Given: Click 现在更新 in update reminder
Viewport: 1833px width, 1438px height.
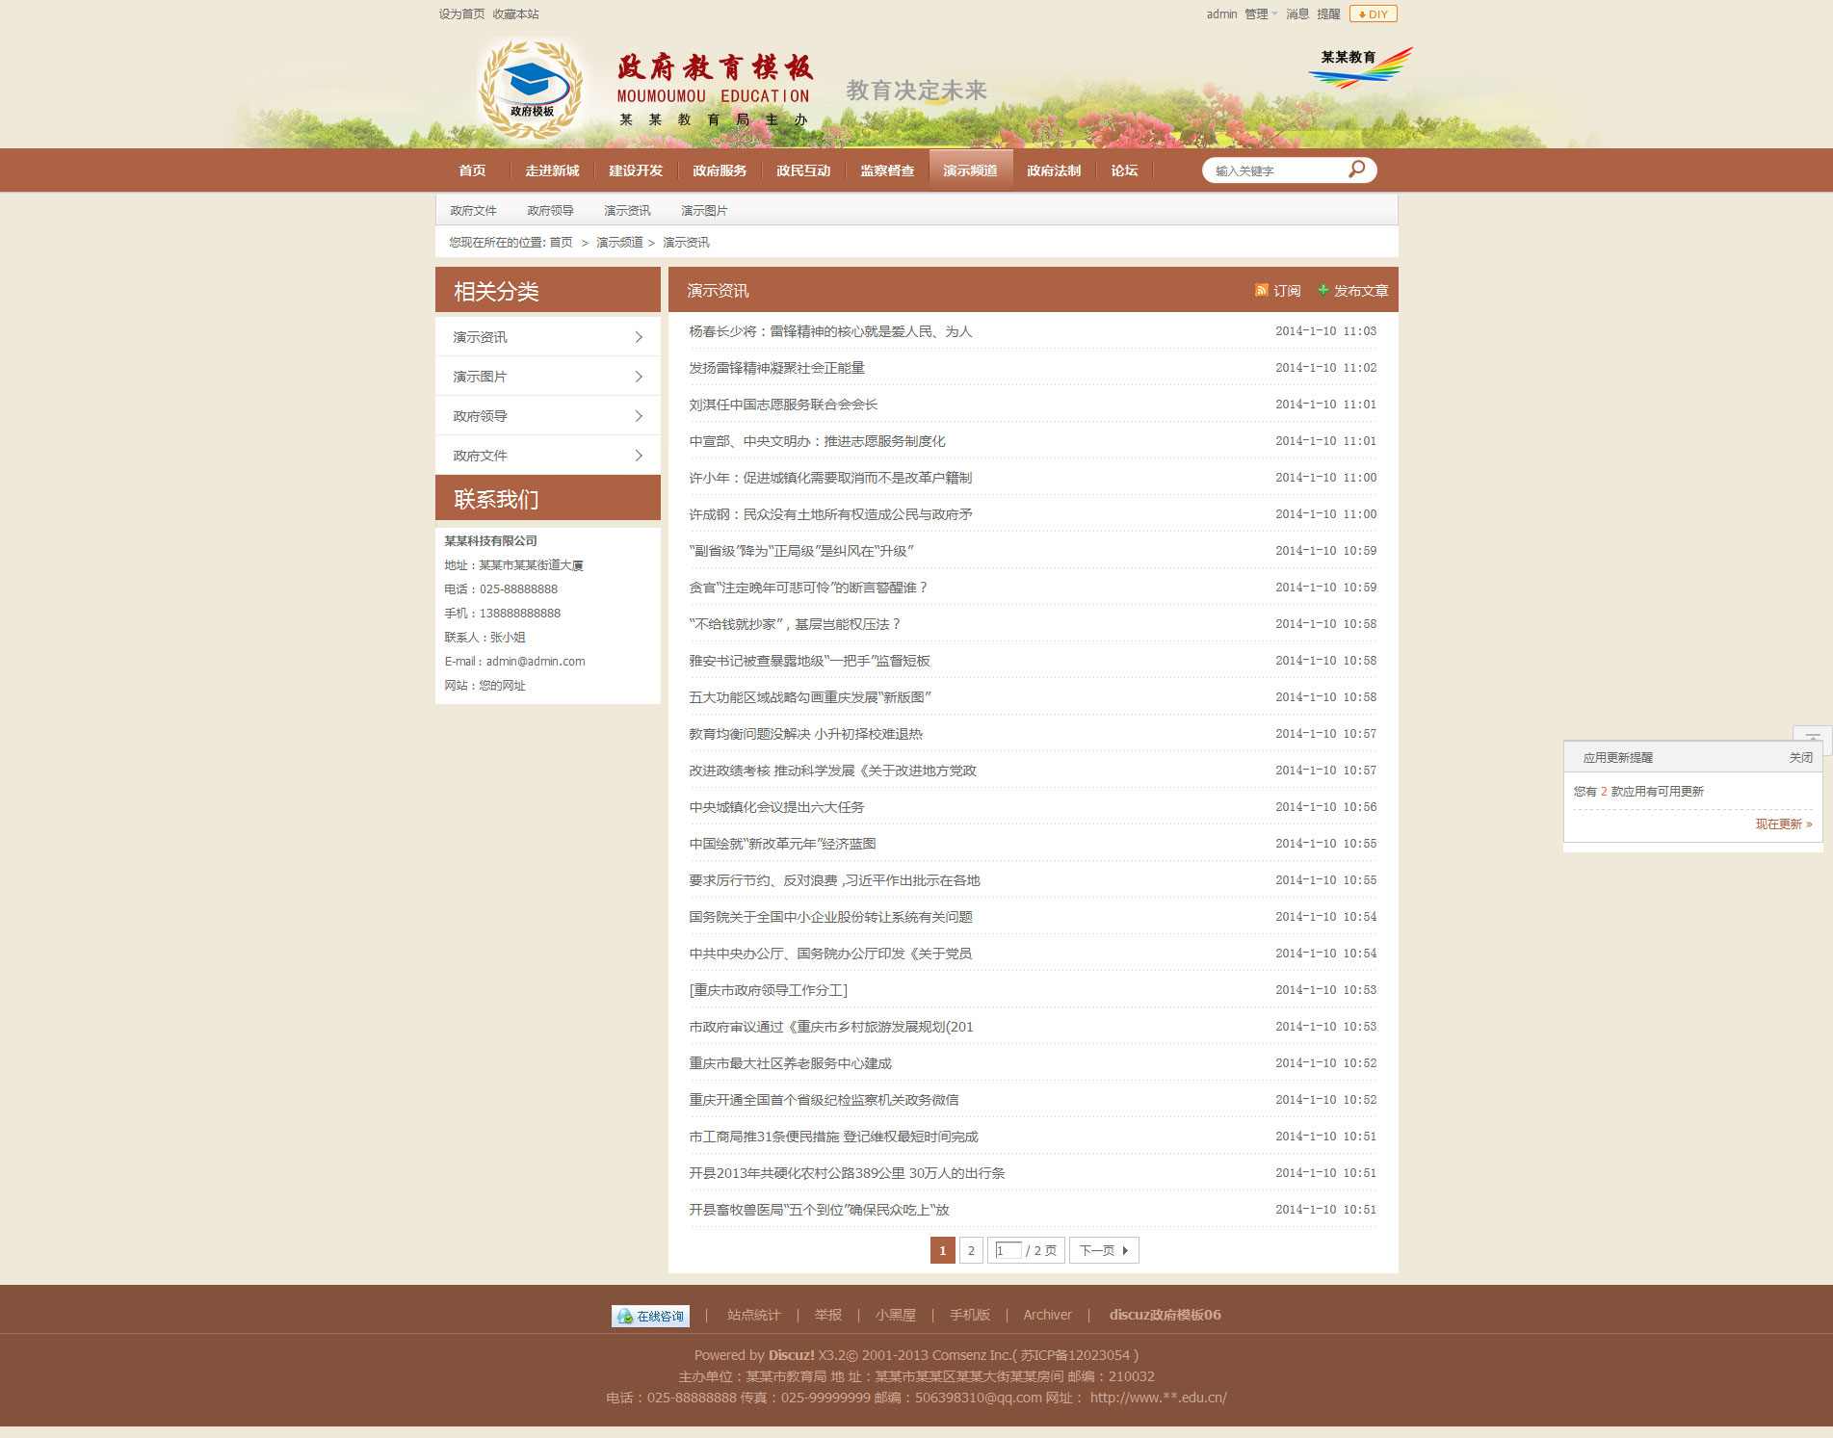Looking at the screenshot, I should coord(1783,824).
